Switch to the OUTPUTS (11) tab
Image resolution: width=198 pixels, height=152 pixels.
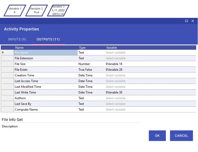48,39
